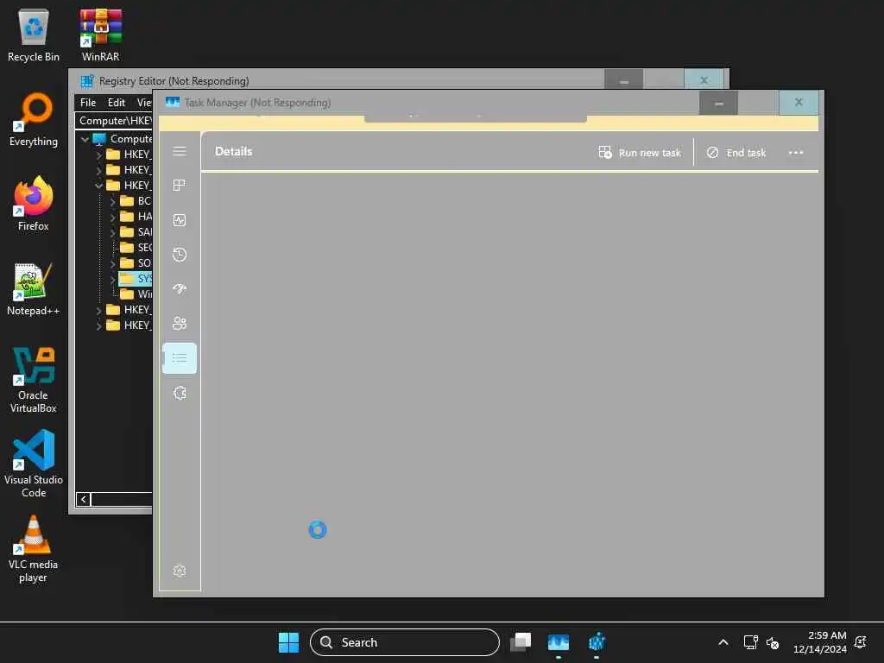Collapse third expanded HKEY node
This screenshot has width=884, height=663.
pyautogui.click(x=98, y=186)
